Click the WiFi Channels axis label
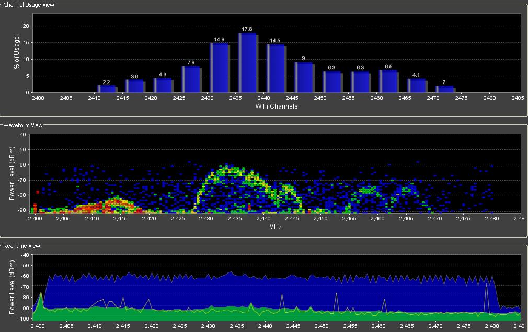The height and width of the screenshot is (332, 528). [x=276, y=106]
